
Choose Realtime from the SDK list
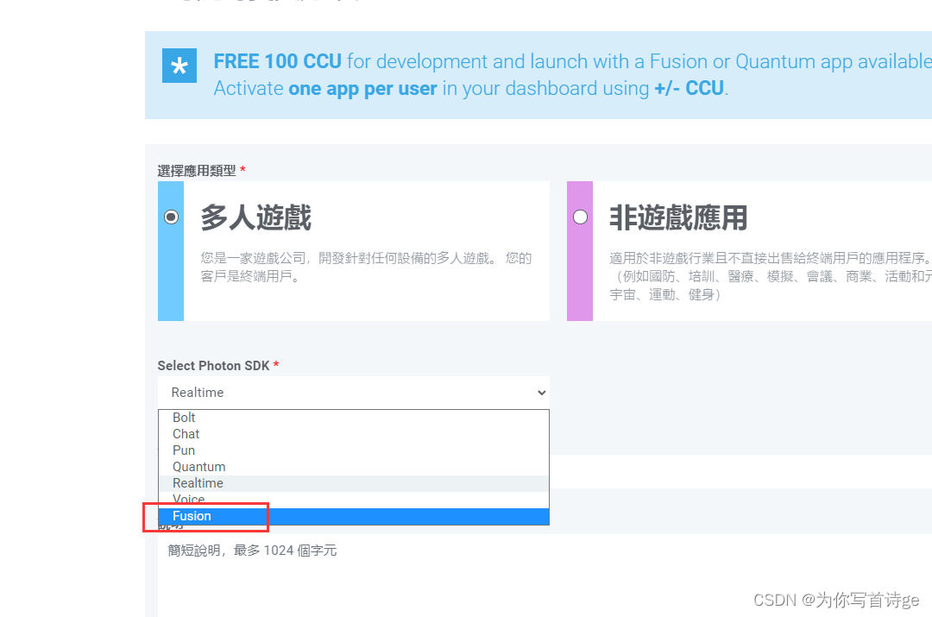coord(354,483)
